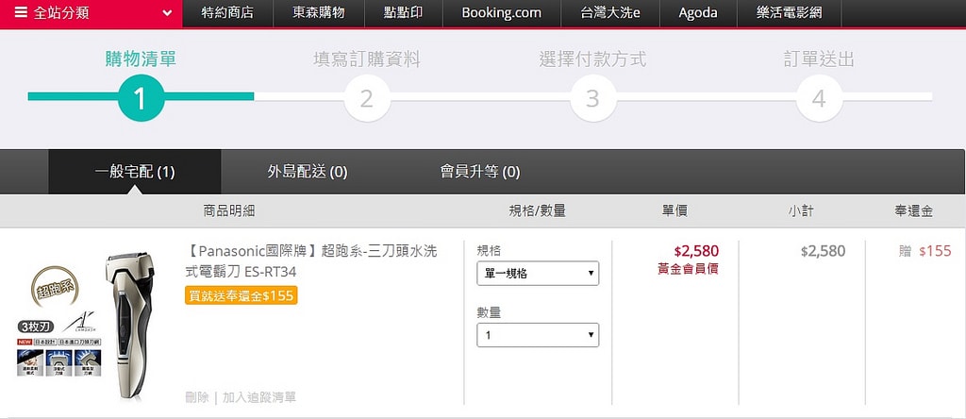The height and width of the screenshot is (419, 966).
Task: Open Agoda in the navigation bar
Action: point(698,13)
